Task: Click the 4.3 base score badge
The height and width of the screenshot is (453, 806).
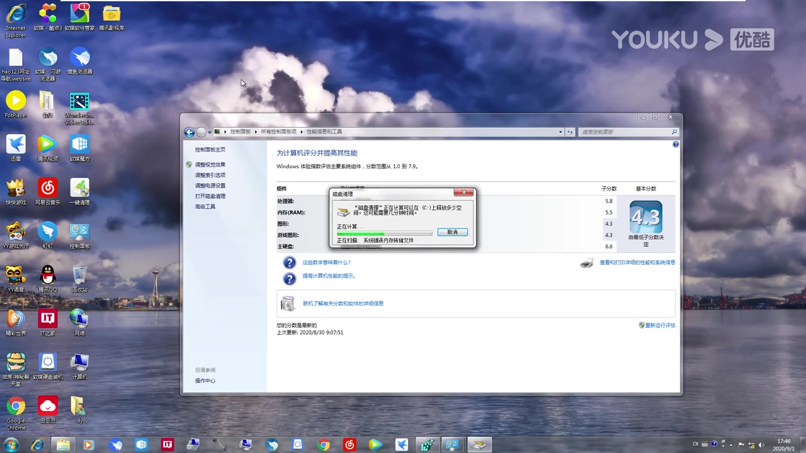Action: [x=645, y=217]
